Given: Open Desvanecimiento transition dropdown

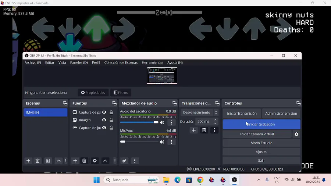Looking at the screenshot, I should click(199, 112).
